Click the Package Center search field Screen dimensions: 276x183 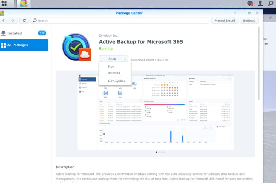(120, 21)
